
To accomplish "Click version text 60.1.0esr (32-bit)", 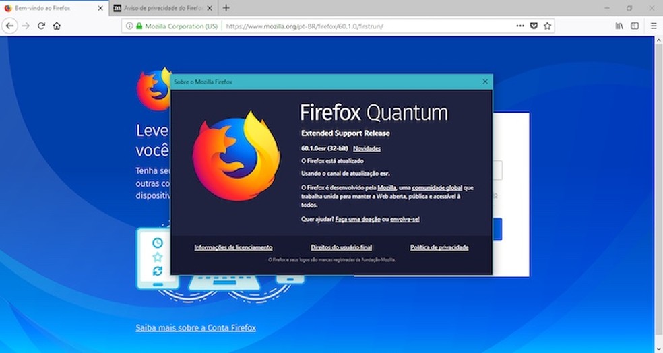I will 325,148.
